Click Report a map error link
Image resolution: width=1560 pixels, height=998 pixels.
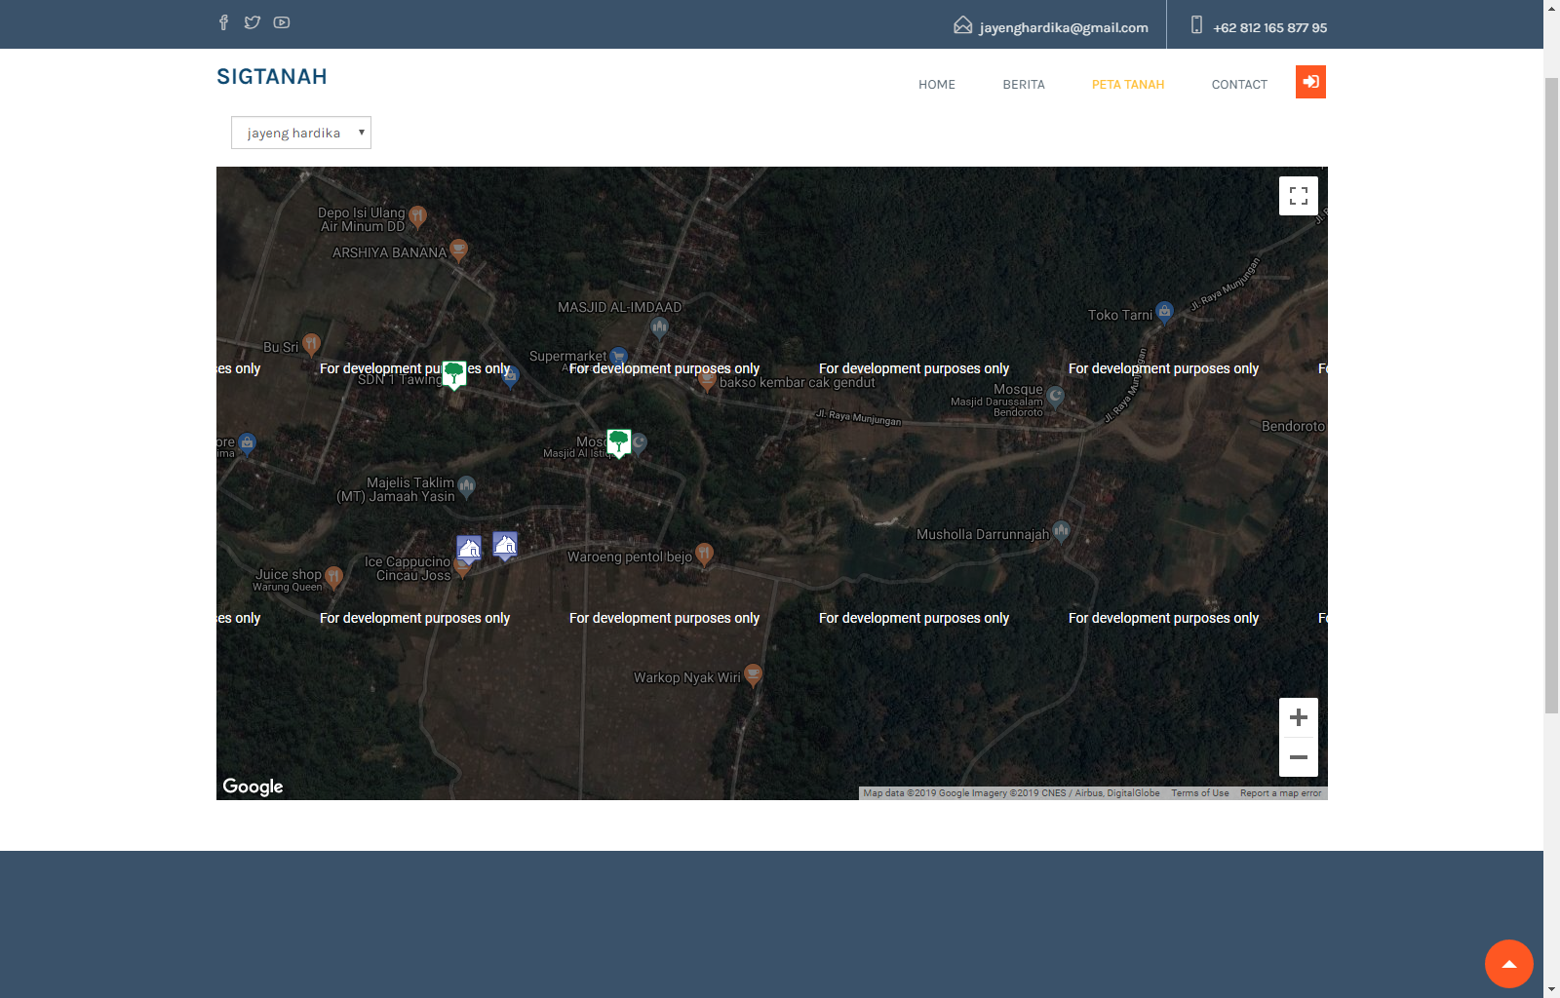pyautogui.click(x=1280, y=793)
